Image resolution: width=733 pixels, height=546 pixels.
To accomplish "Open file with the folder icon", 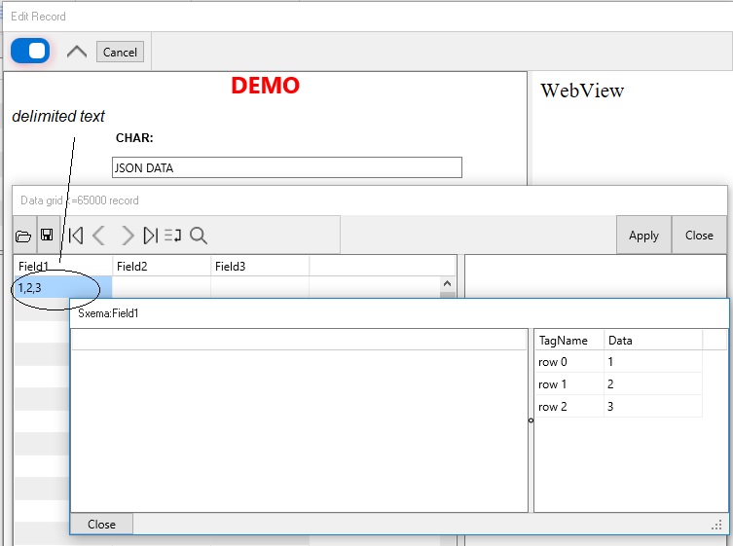I will pos(23,236).
